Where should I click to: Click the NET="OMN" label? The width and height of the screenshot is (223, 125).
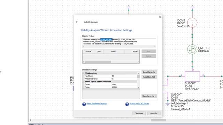point(192,89)
